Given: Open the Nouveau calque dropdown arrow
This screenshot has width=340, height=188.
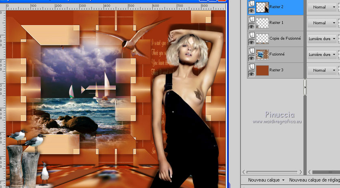Looking at the screenshot, I should click(283, 180).
